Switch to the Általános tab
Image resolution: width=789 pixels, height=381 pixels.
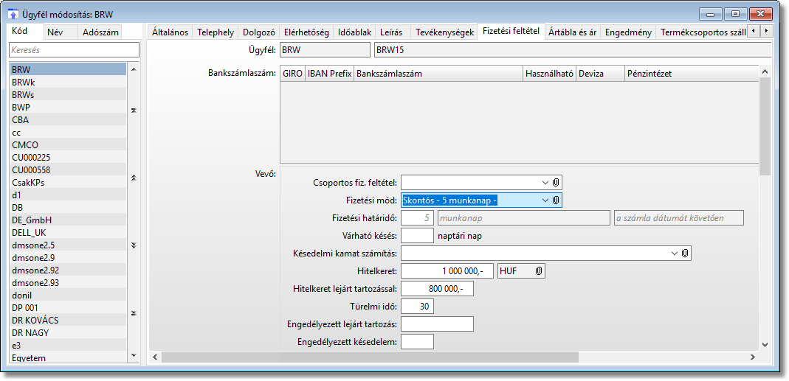pos(170,32)
